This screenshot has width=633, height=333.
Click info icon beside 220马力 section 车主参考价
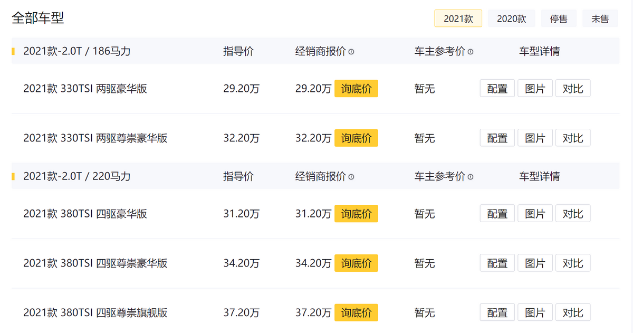(471, 177)
